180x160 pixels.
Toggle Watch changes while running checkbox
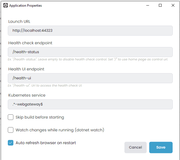click(11, 130)
